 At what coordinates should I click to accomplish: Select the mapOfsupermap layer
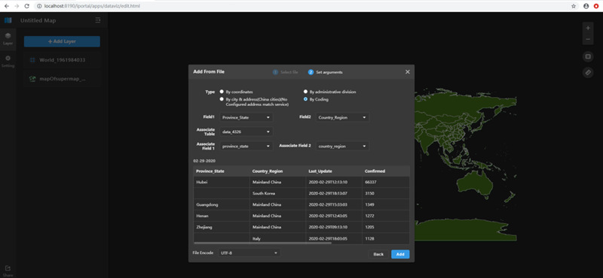tap(62, 79)
